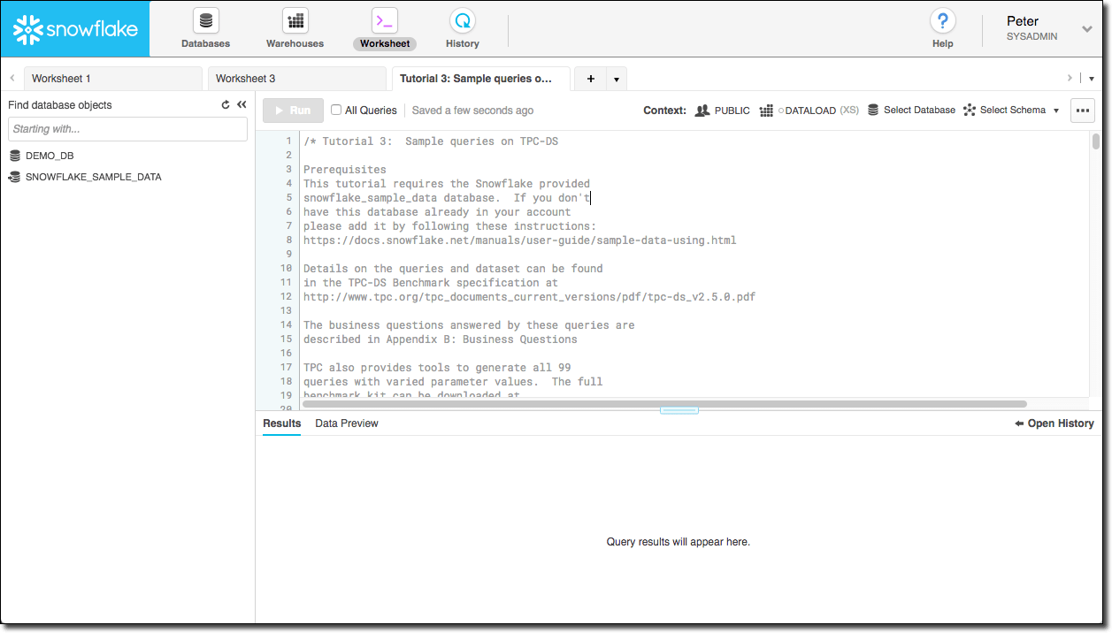Click 'Query results will appear here.' text

click(x=679, y=542)
